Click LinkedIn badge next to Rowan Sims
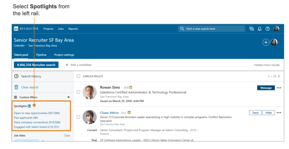 click(x=131, y=87)
